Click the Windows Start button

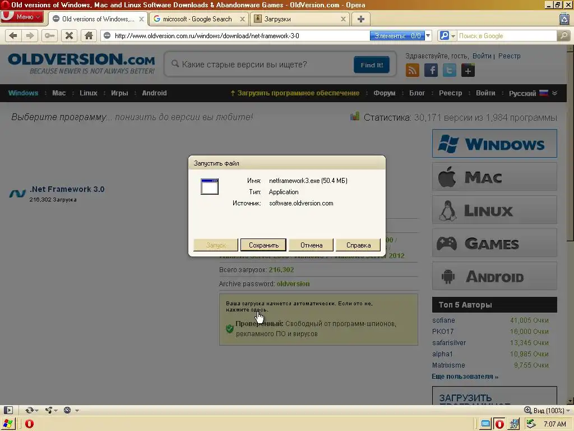coord(8,424)
